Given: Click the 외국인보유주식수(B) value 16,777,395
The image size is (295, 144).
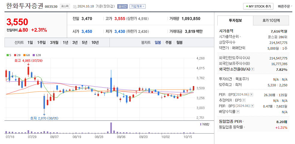Looking at the screenshot, I should (279, 64).
